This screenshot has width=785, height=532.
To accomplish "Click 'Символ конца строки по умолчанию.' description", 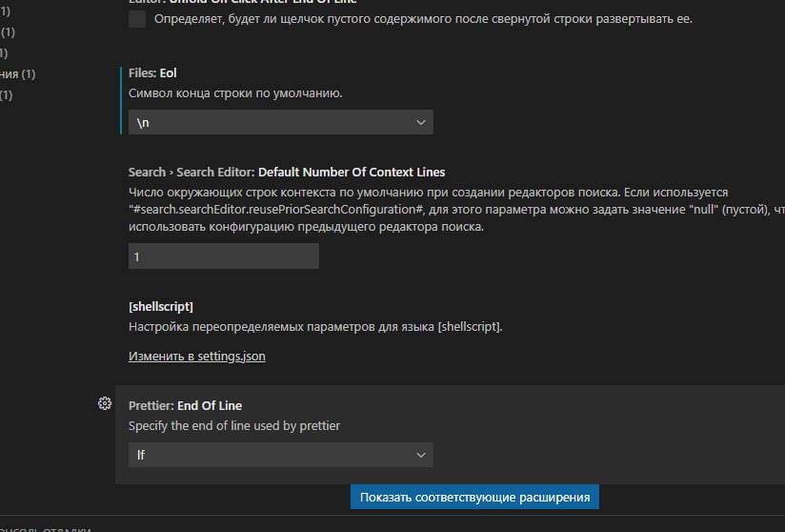I will pyautogui.click(x=235, y=93).
